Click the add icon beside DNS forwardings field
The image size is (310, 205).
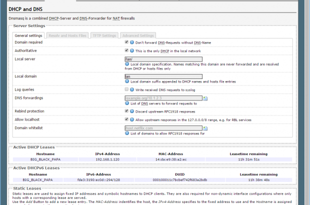(x=205, y=98)
